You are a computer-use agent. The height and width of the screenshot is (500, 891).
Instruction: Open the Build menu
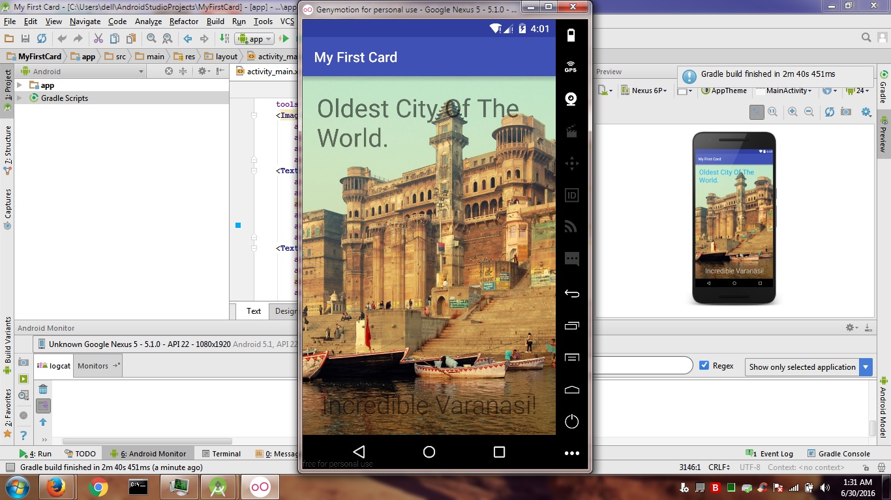215,21
